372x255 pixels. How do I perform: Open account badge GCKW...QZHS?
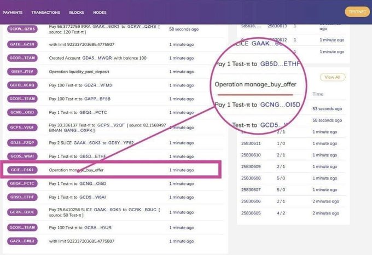(x=22, y=29)
